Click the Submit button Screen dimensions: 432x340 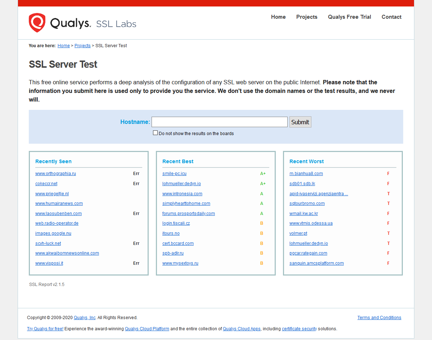(300, 122)
